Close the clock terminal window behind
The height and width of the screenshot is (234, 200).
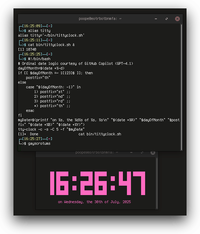[x=153, y=153]
